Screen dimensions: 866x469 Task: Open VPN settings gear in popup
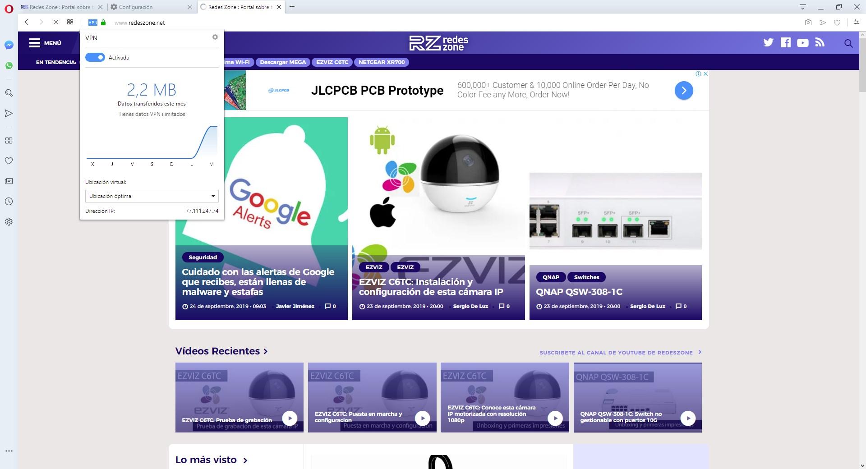[x=215, y=37]
